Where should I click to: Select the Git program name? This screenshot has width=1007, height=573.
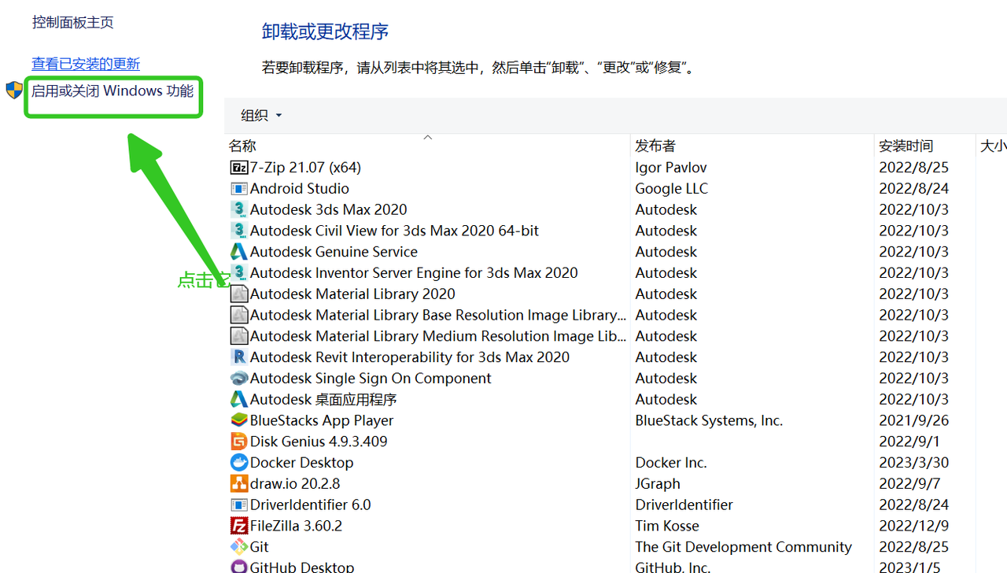260,547
